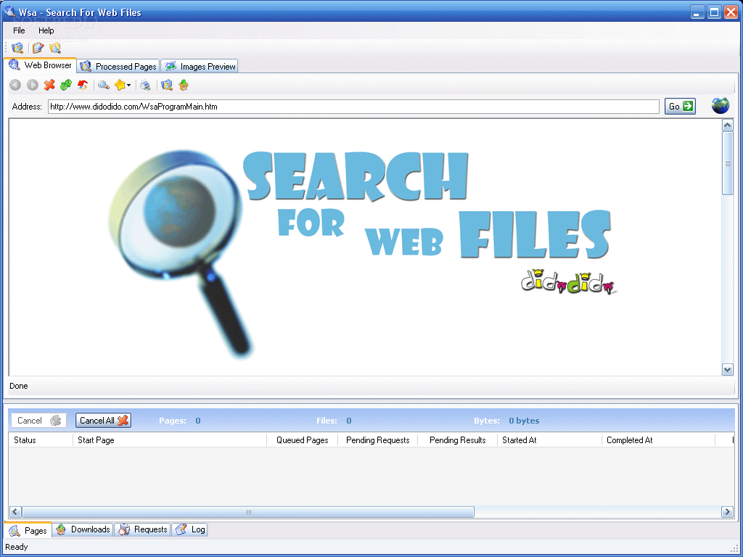
Task: Click the Cancel All button
Action: tap(103, 421)
